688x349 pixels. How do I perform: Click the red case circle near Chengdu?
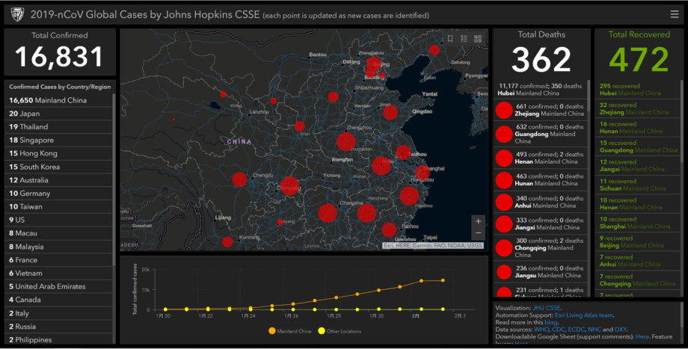[239, 179]
